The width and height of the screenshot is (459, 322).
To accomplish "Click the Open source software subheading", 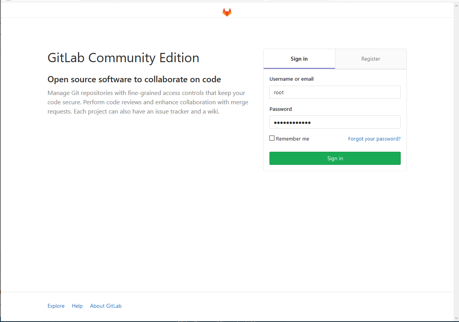I will coord(134,79).
